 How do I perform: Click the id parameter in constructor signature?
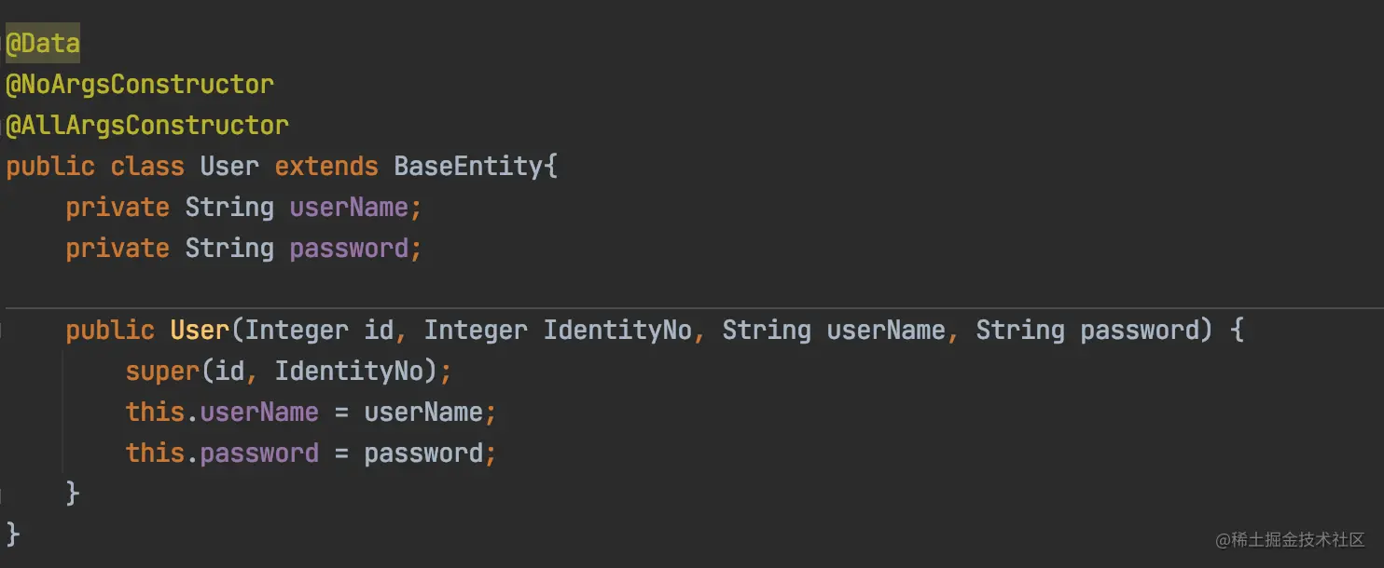(379, 331)
